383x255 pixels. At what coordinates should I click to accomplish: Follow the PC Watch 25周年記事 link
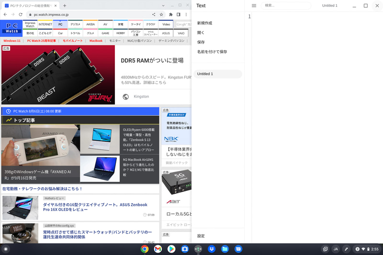pyautogui.click(x=42, y=41)
